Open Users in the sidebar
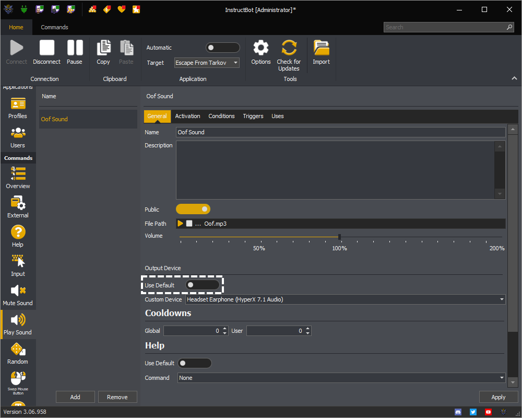 18,137
